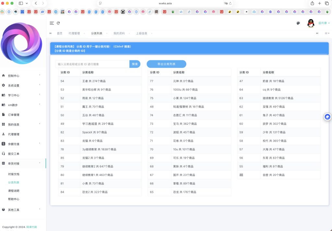Image resolution: width=332 pixels, height=231 pixels.
Task: Click the address bar translate icon
Action: point(226,3)
